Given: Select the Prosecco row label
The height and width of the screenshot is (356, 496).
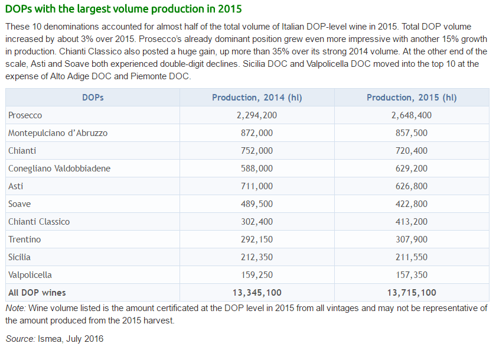Looking at the screenshot, I should click(x=25, y=115).
